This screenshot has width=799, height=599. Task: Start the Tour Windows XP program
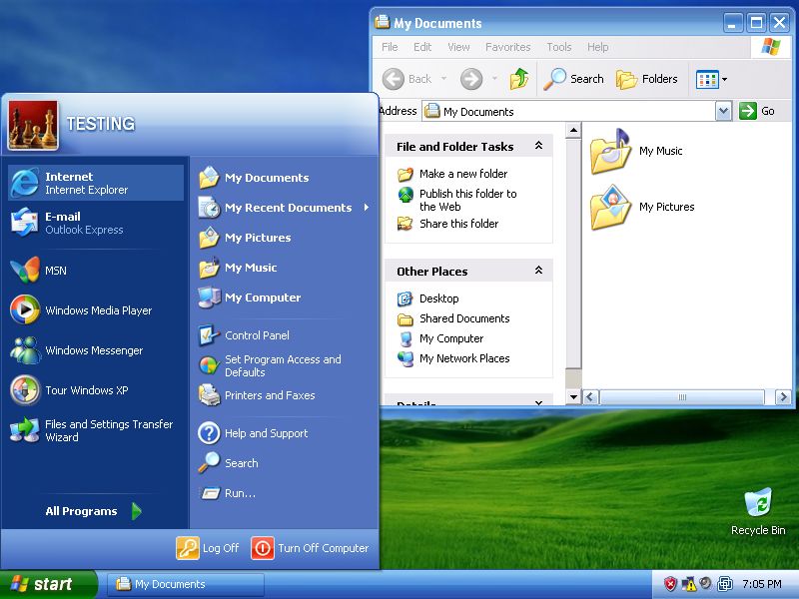pyautogui.click(x=96, y=390)
